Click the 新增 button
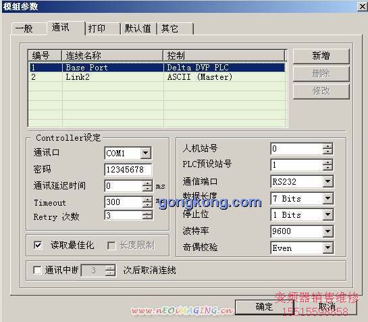Image resolution: width=368 pixels, height=322 pixels. coord(321,56)
